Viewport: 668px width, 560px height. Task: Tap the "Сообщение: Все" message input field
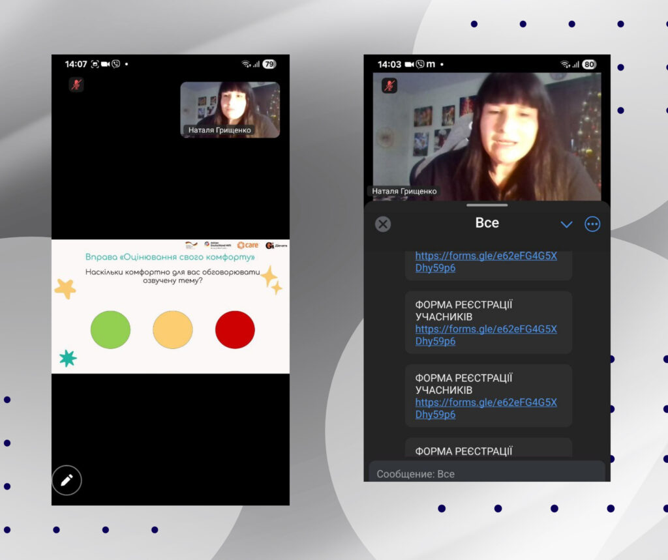pos(487,473)
